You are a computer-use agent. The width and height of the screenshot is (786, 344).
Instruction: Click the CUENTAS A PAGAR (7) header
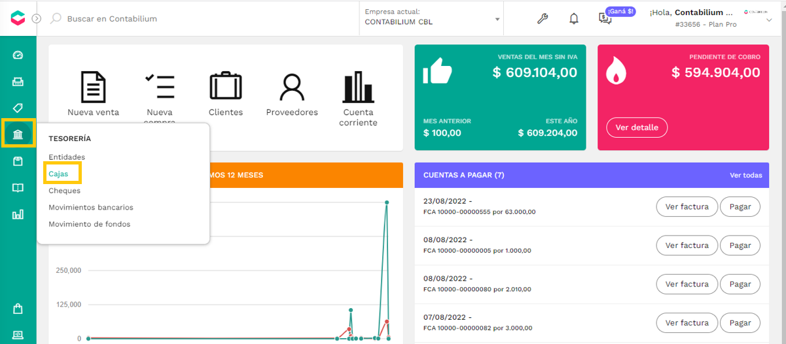(463, 175)
